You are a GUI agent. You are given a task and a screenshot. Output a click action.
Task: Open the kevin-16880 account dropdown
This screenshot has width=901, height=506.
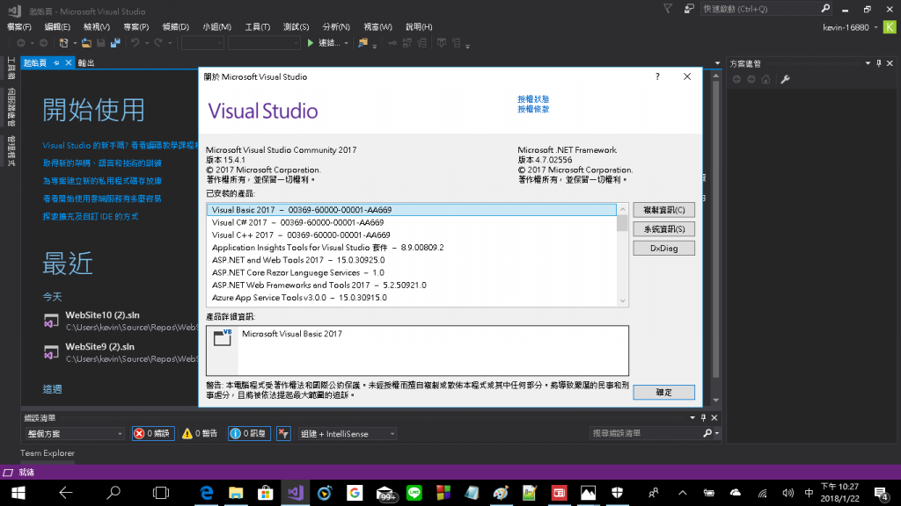(x=875, y=27)
